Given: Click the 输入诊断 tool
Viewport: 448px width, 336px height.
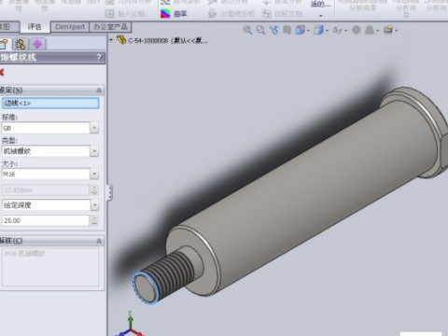Looking at the screenshot, I should click(x=125, y=14).
